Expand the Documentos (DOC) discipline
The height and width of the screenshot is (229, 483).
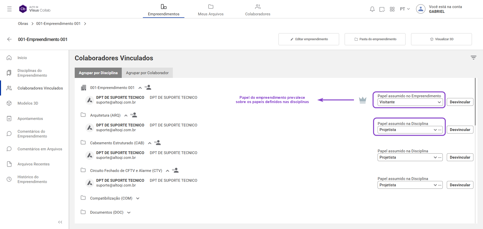(x=129, y=212)
